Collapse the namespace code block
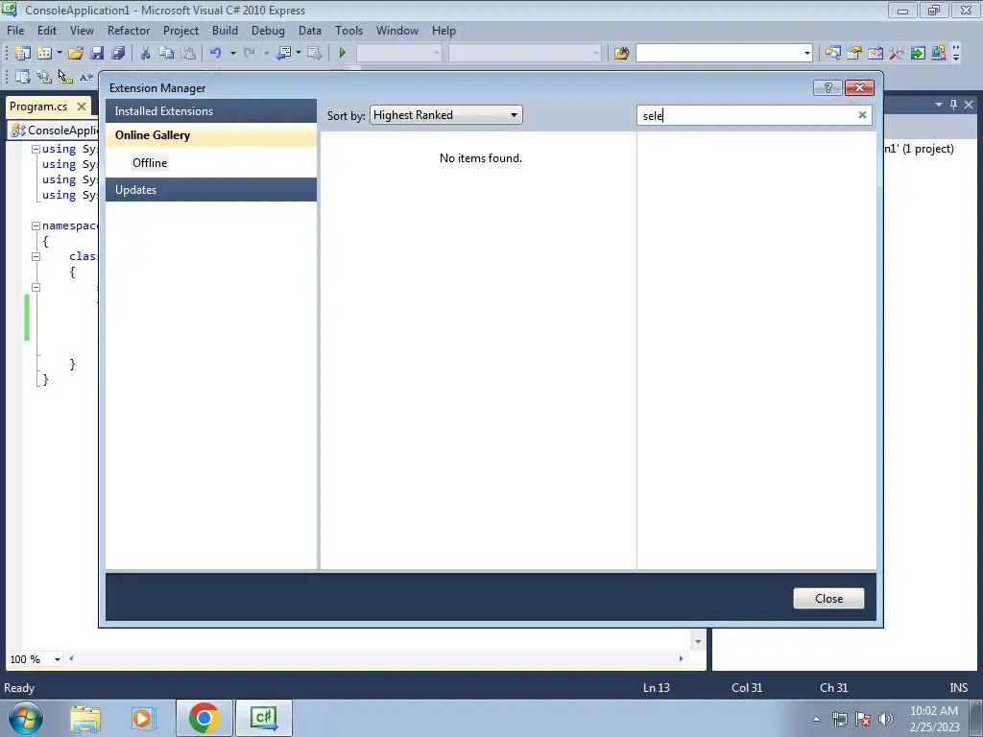983x737 pixels. [x=36, y=226]
